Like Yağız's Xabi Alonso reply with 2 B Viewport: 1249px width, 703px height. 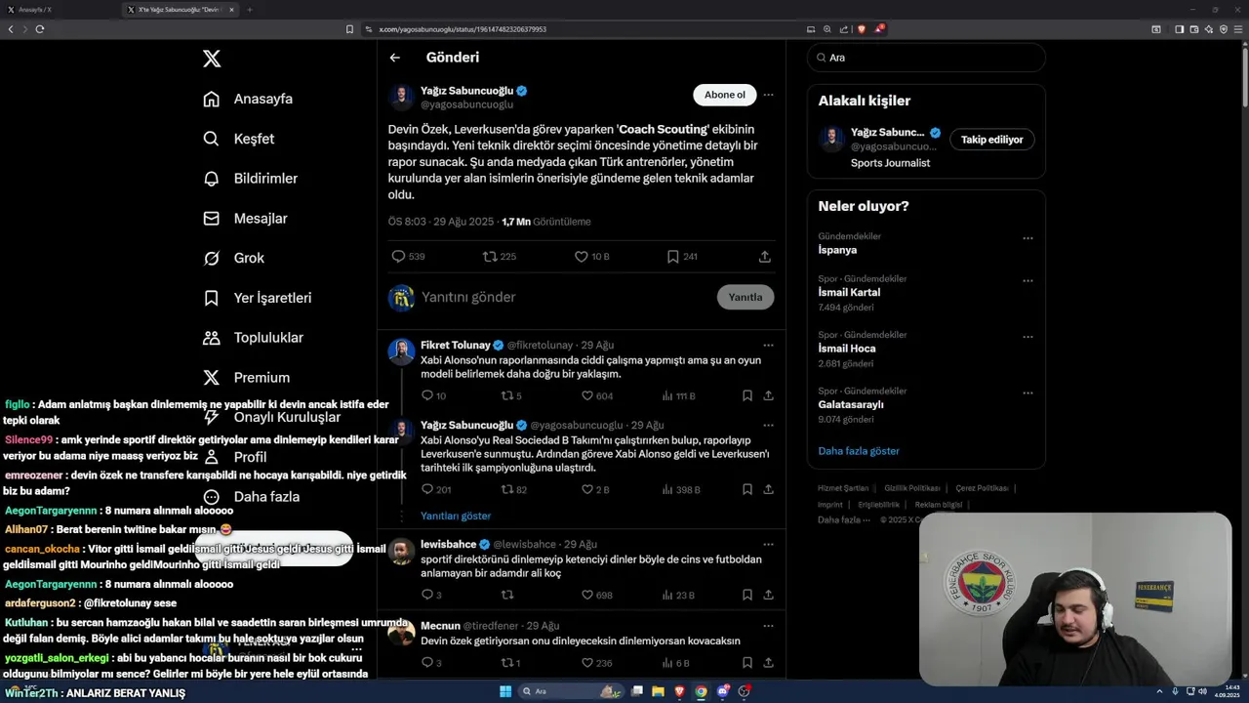(x=595, y=489)
